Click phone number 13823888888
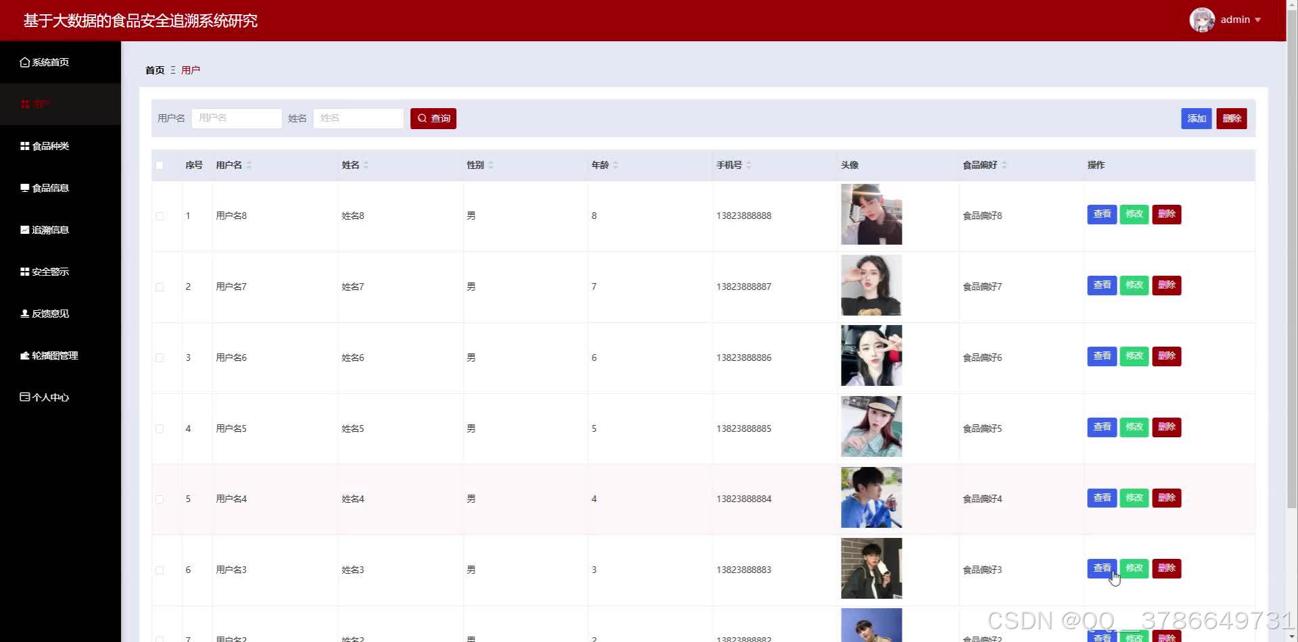1298x642 pixels. (744, 216)
